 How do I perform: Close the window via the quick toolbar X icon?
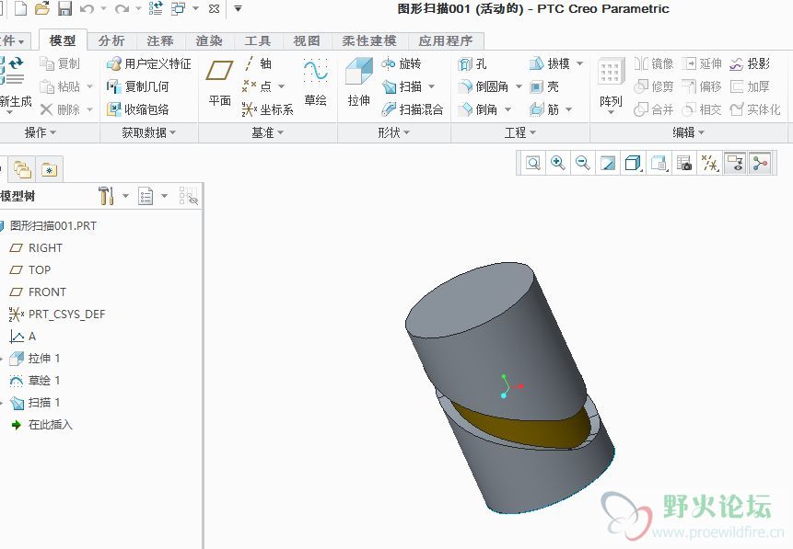[214, 8]
